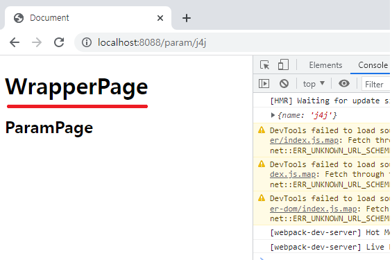Click the HMR Waiting for update message
Screen dimensions: 392x260
click(330, 101)
